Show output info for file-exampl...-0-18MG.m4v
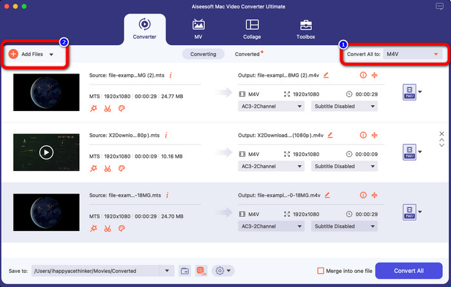This screenshot has height=287, width=451. pos(363,195)
